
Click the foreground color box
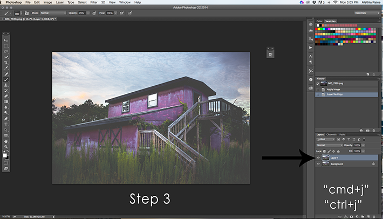(x=5, y=155)
